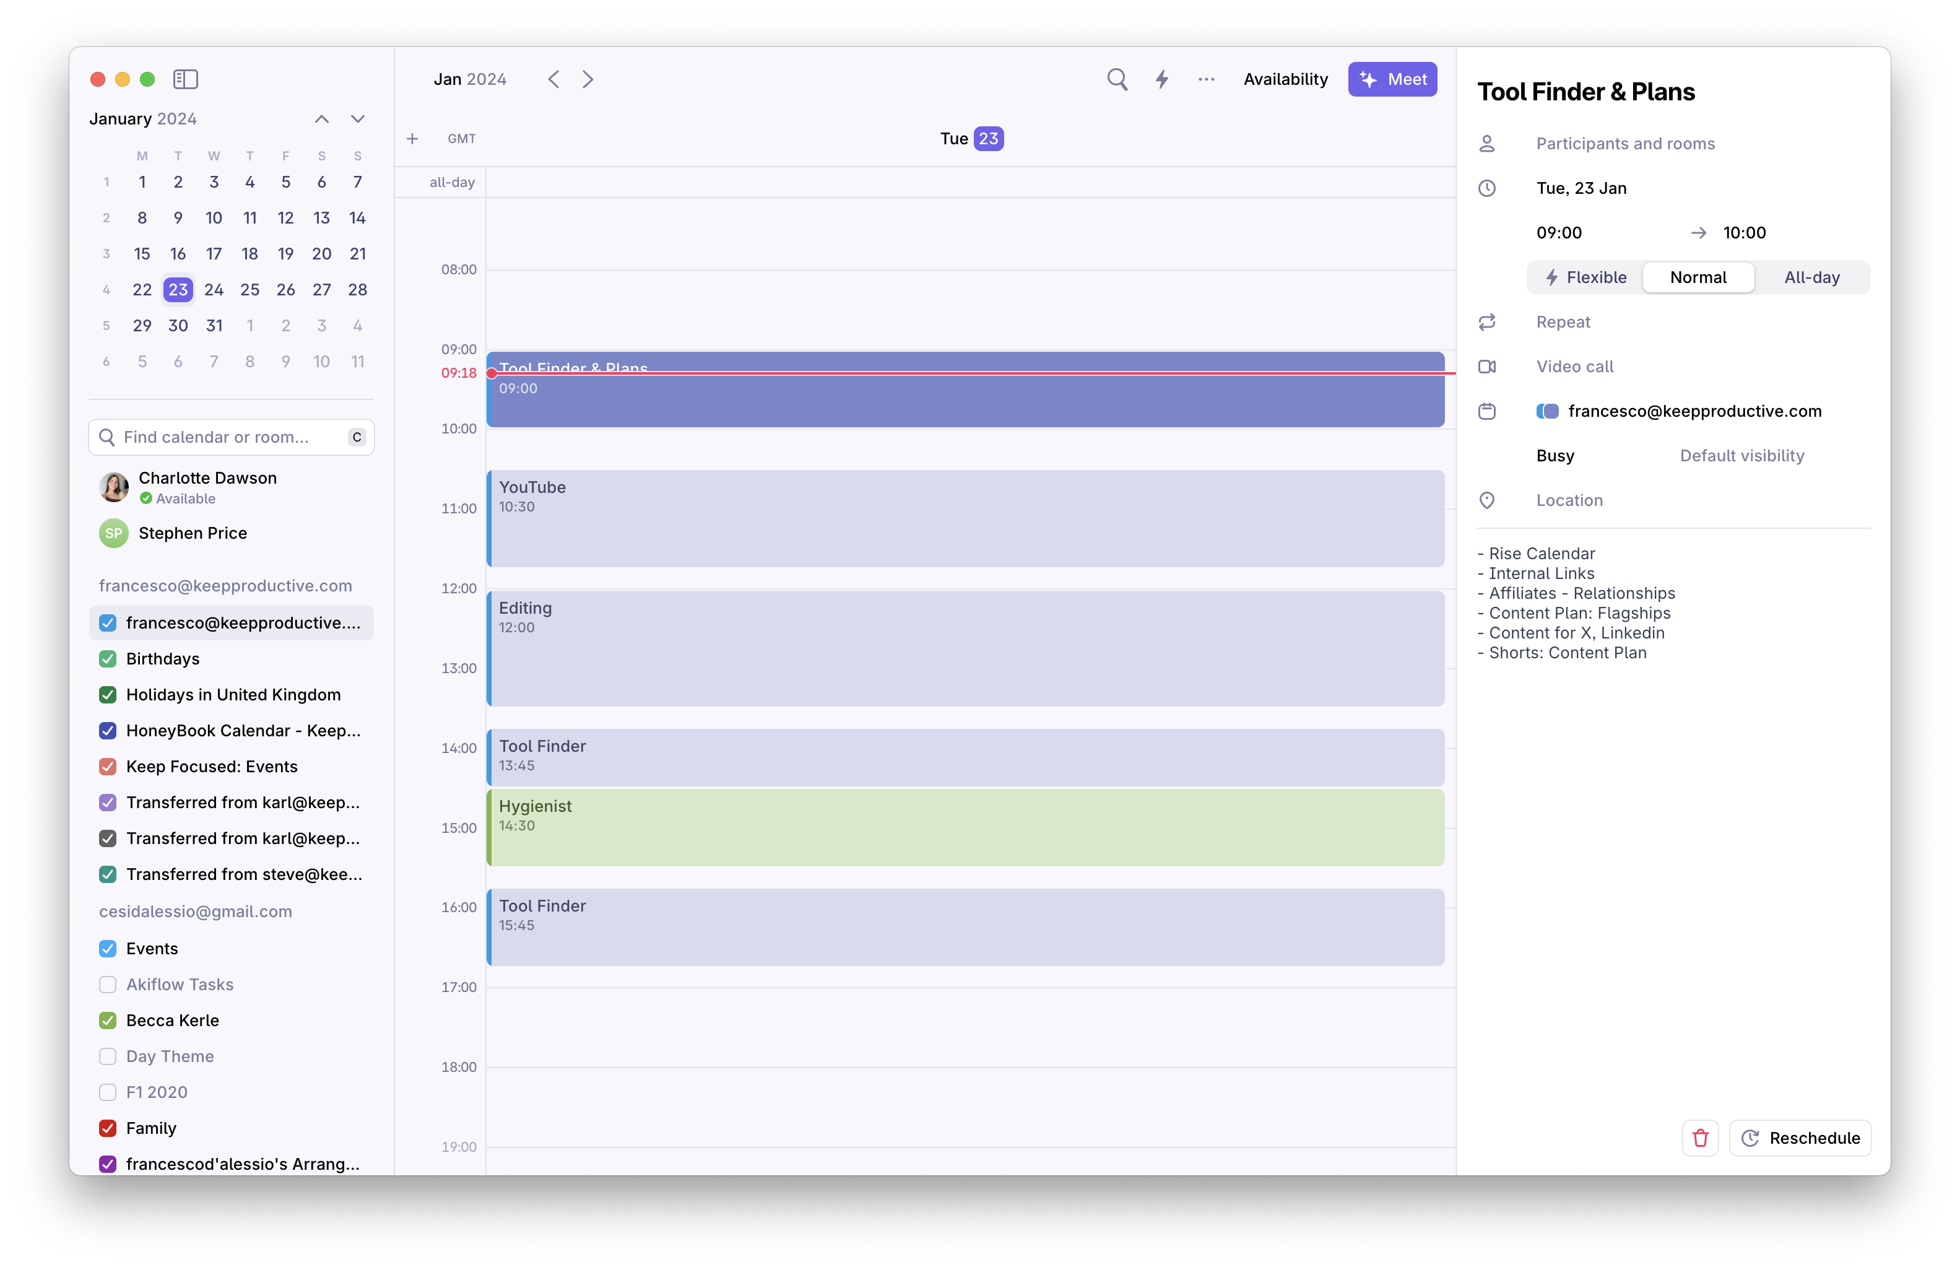
Task: Toggle the sidebar panel icon top-left
Action: tap(185, 79)
